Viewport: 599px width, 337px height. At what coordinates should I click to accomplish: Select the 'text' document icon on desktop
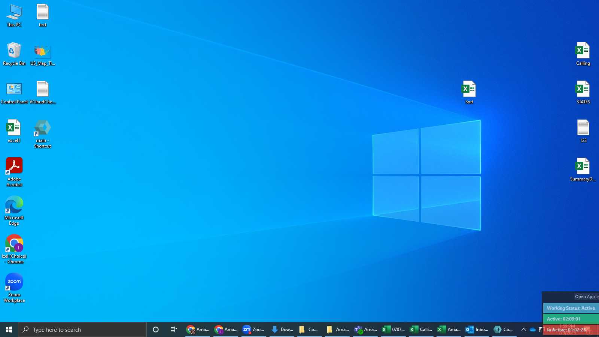click(x=43, y=16)
